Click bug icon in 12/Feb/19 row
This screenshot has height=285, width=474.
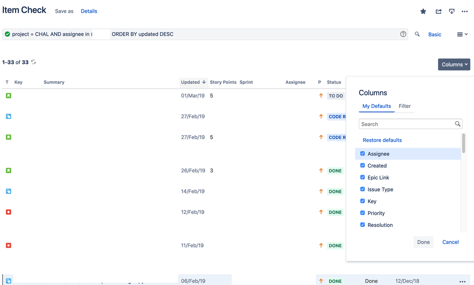coord(9,212)
